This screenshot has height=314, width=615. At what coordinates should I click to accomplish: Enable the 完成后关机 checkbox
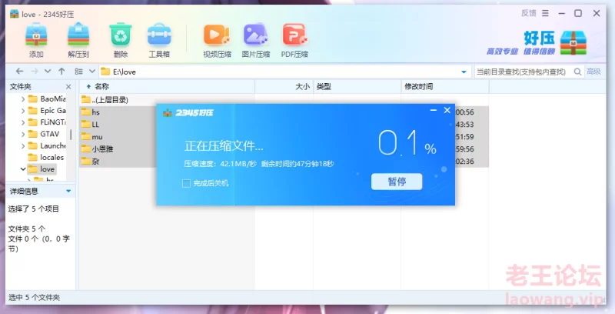pos(186,183)
